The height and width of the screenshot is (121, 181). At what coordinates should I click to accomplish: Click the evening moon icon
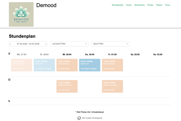(x=9, y=101)
